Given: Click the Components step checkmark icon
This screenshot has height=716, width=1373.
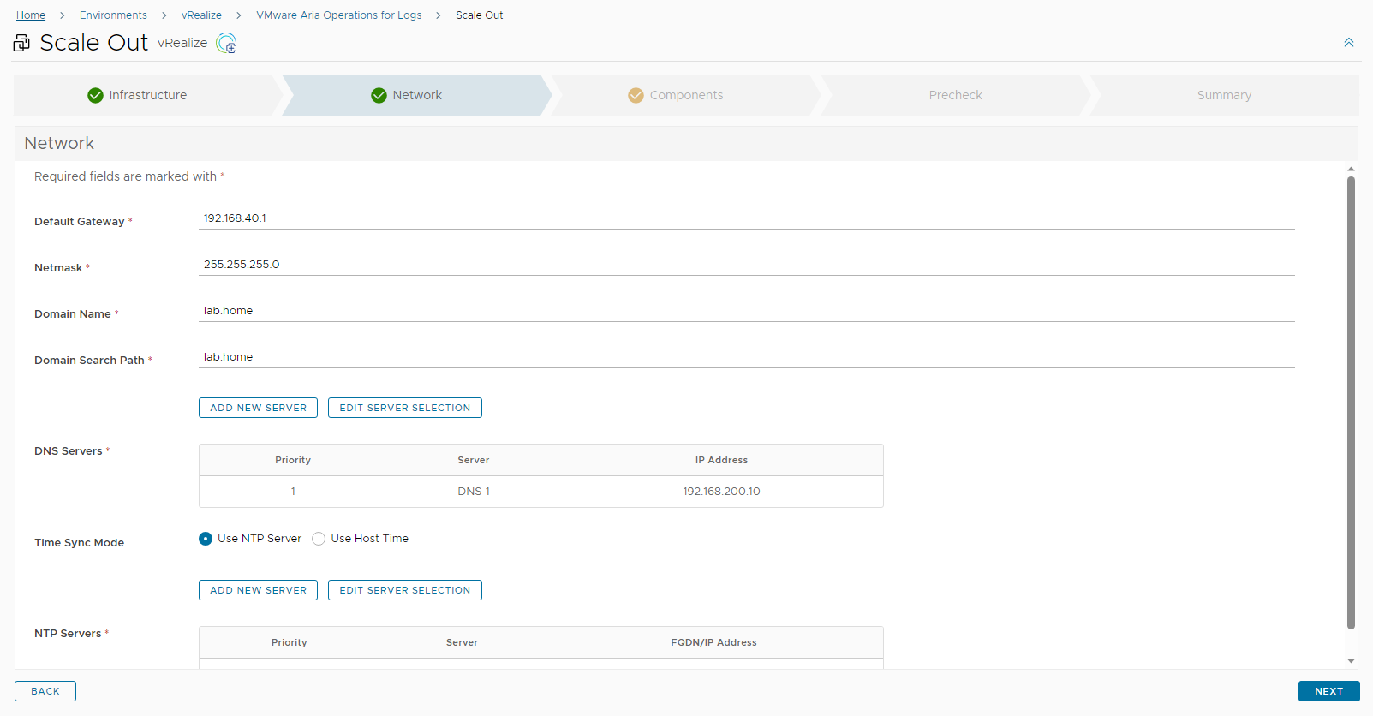Looking at the screenshot, I should (636, 95).
